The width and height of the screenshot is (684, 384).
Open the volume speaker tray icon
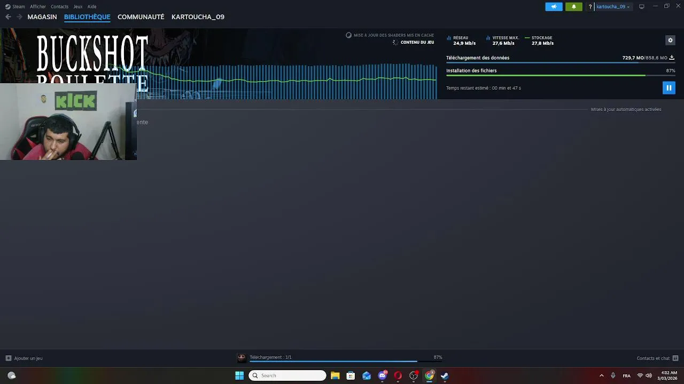648,375
